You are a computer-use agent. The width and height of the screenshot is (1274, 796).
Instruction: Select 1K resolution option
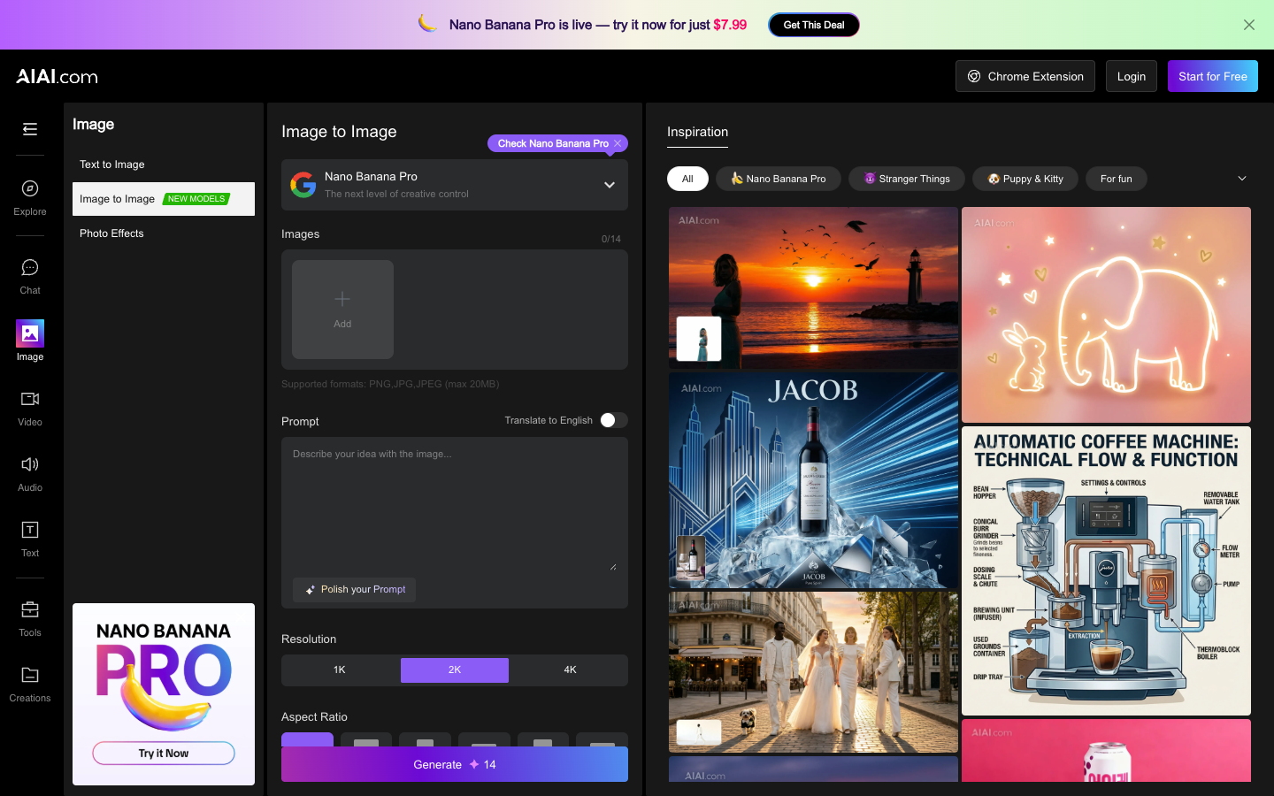click(x=340, y=670)
